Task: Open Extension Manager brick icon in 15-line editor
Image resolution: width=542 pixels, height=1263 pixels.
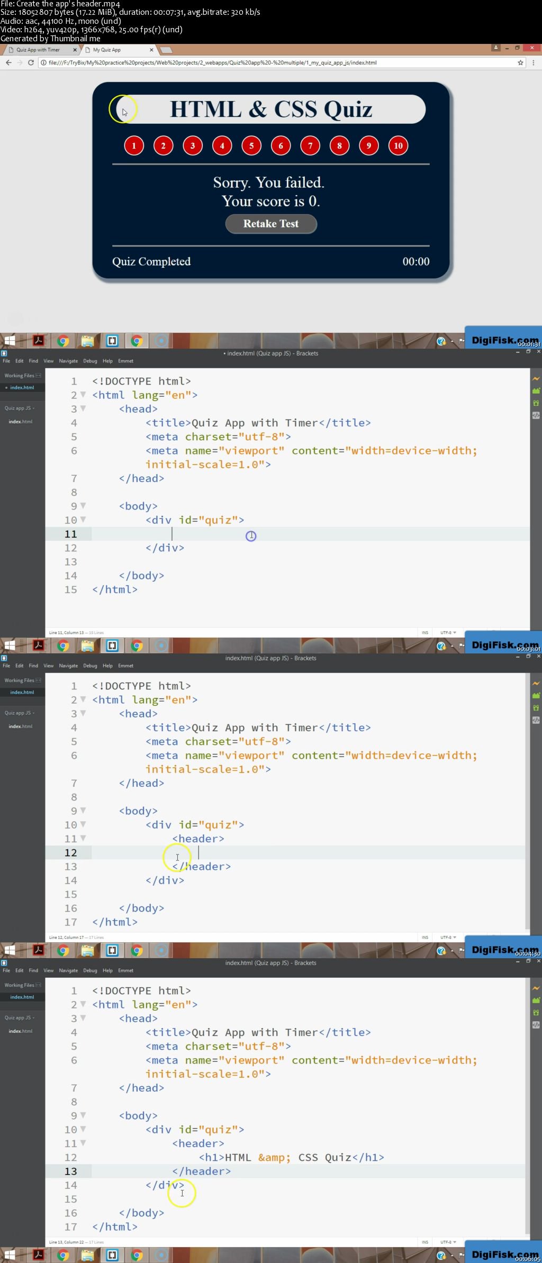Action: [x=536, y=391]
